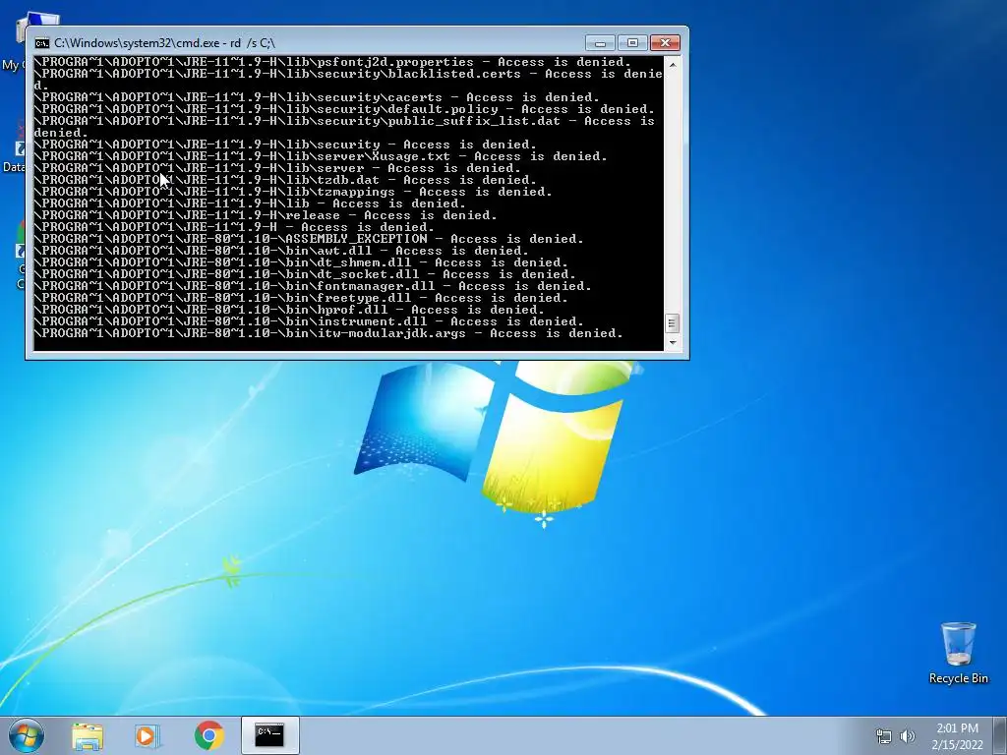This screenshot has height=755, width=1007.
Task: Click the line mentioning fontmanager.dll
Action: 313,286
